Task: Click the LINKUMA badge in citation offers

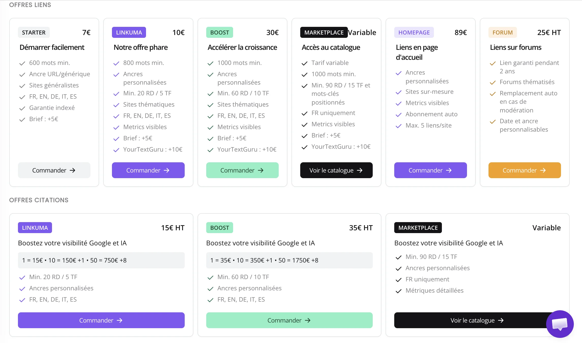Action: [35, 228]
